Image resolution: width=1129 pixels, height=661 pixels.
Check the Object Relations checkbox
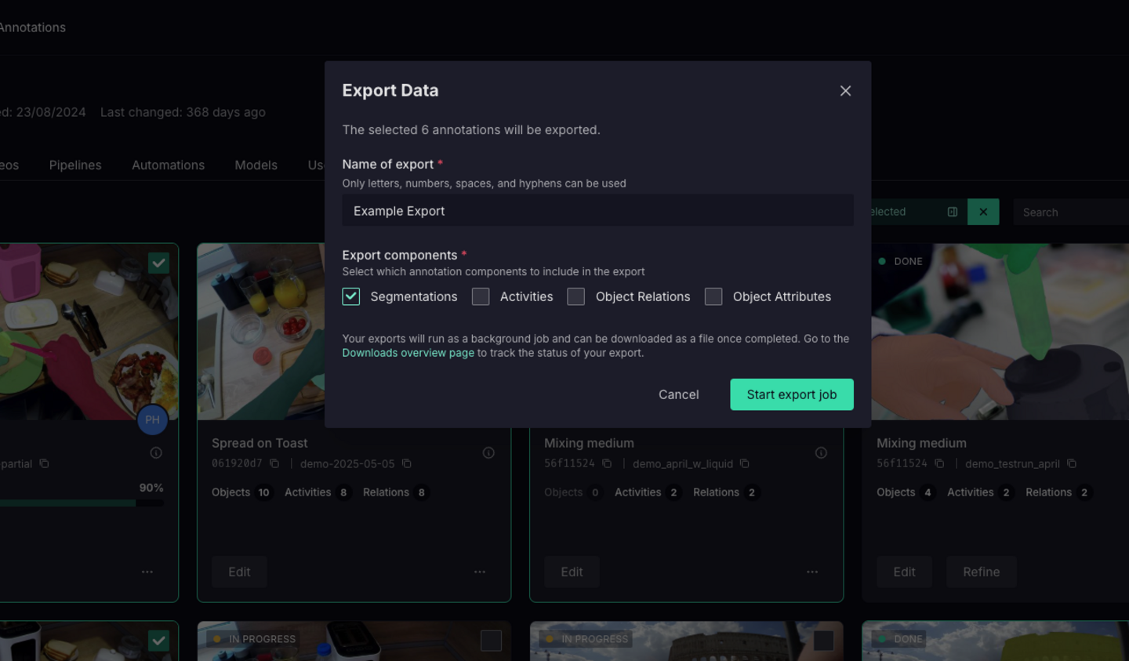[576, 296]
